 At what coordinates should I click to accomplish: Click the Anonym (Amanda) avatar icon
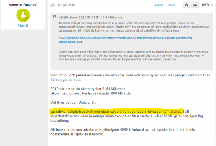[23, 15]
